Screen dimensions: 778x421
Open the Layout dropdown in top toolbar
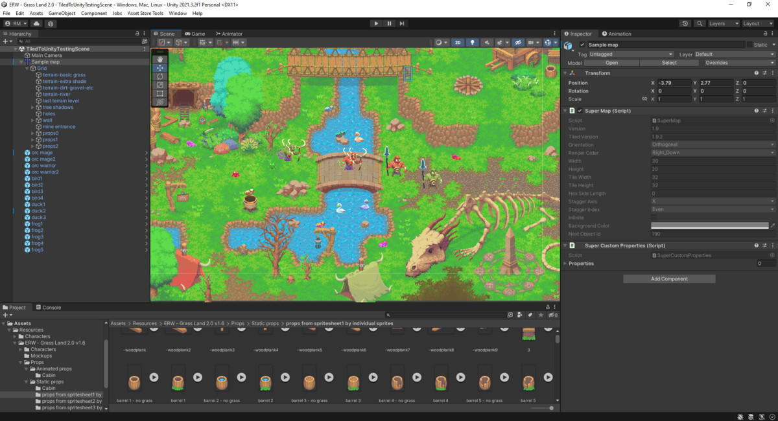point(759,23)
